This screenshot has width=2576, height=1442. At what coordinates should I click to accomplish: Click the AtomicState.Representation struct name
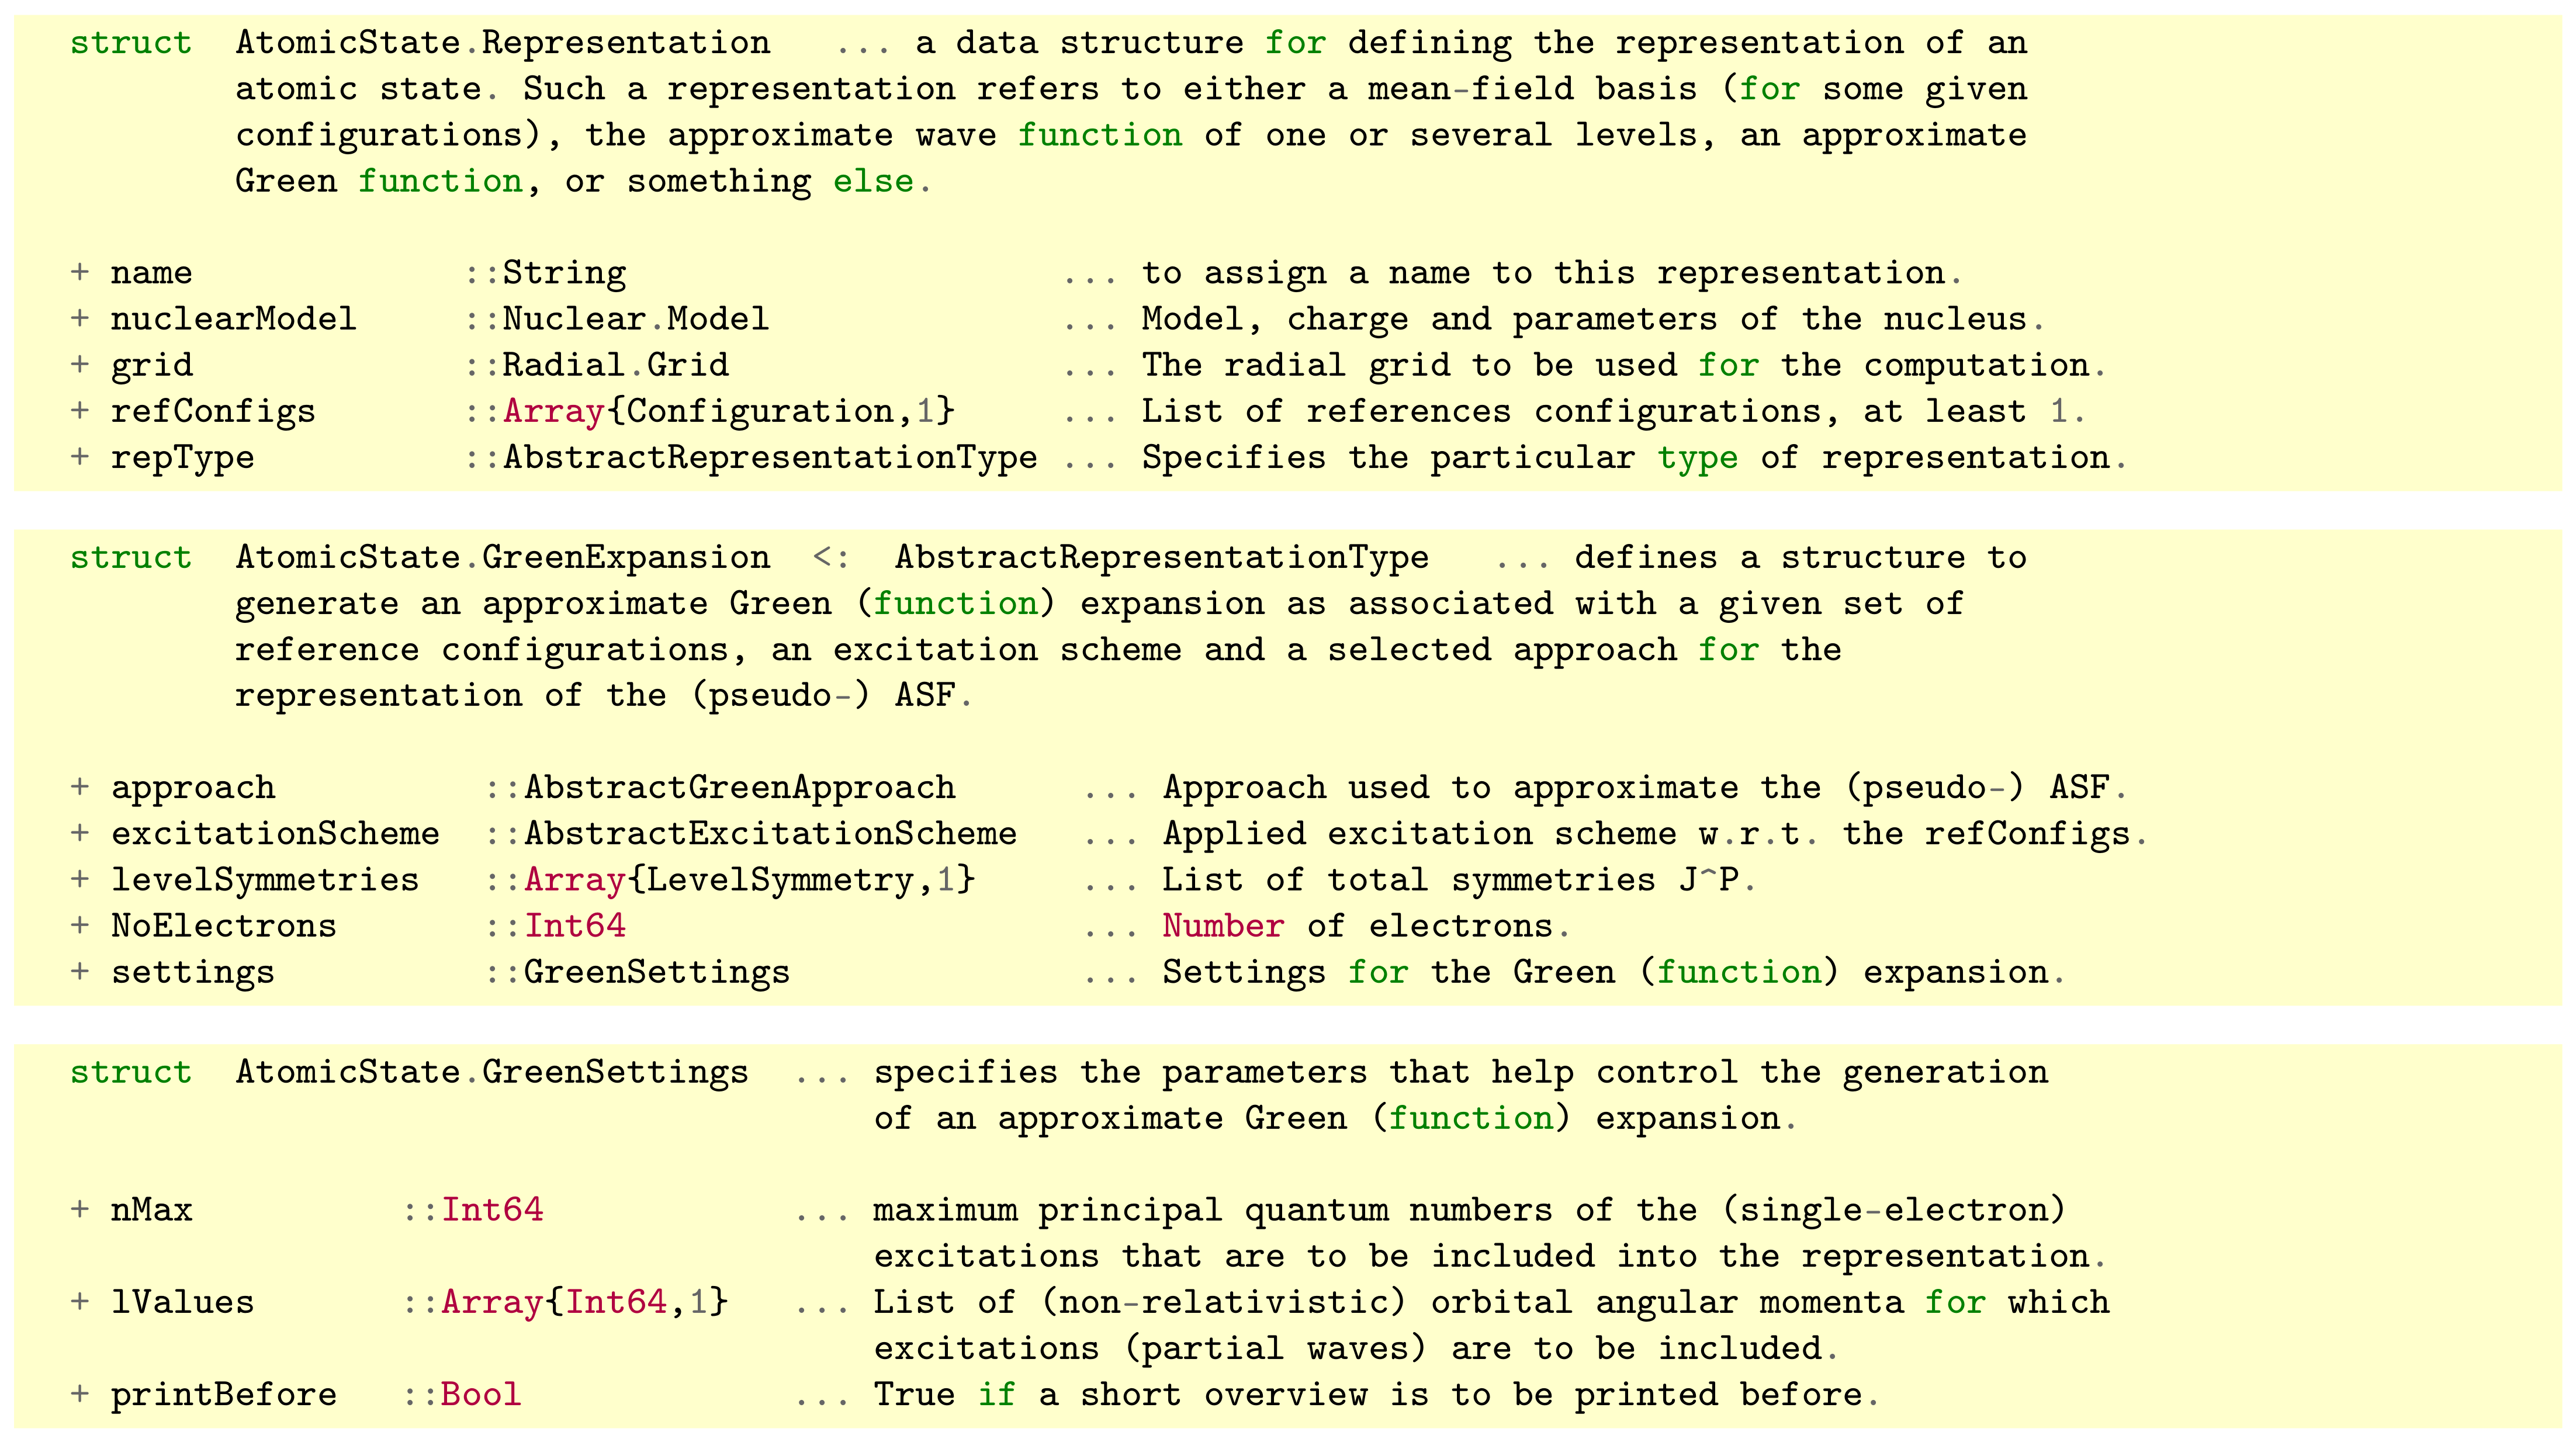503,43
